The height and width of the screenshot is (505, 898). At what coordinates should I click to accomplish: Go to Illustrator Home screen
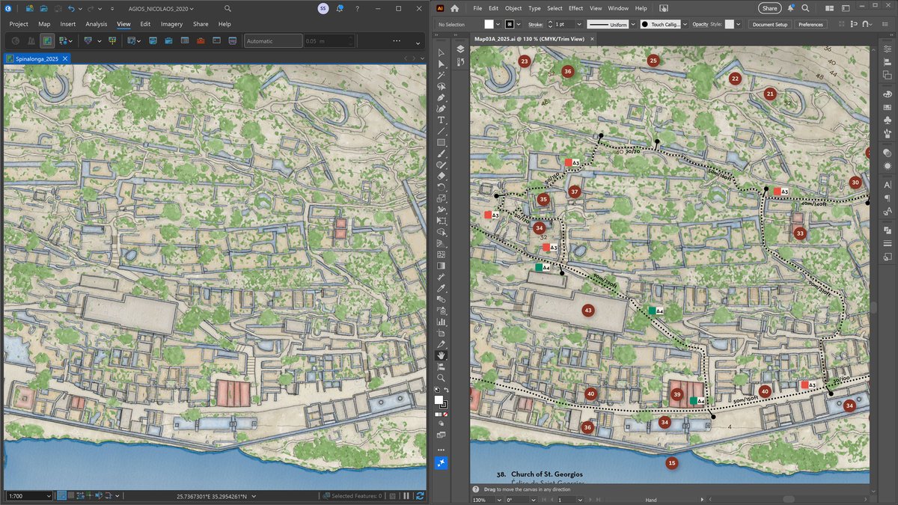(x=454, y=8)
